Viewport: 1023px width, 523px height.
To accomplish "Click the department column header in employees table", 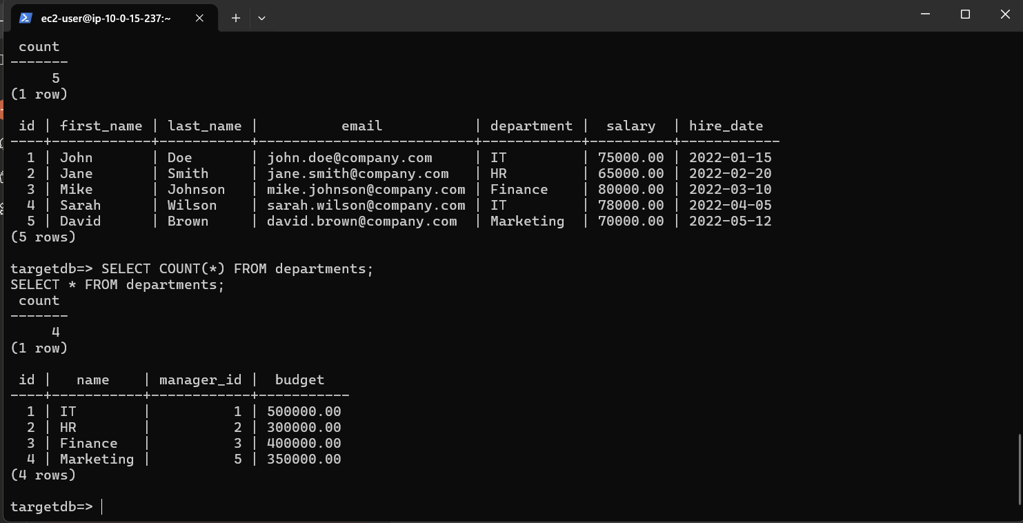I will coord(531,126).
